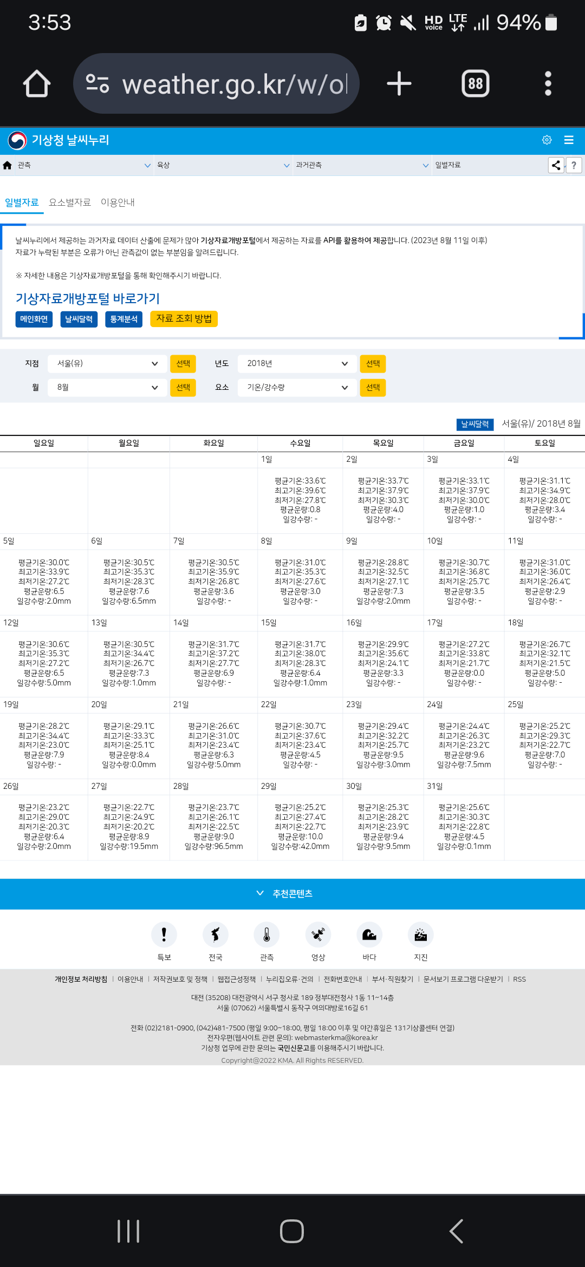Open the 요소 dropdown showing 기온/강수량
Image resolution: width=585 pixels, height=1267 pixels.
296,388
